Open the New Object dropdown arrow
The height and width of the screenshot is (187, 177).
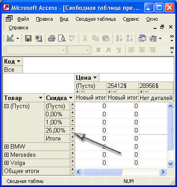click(x=160, y=39)
